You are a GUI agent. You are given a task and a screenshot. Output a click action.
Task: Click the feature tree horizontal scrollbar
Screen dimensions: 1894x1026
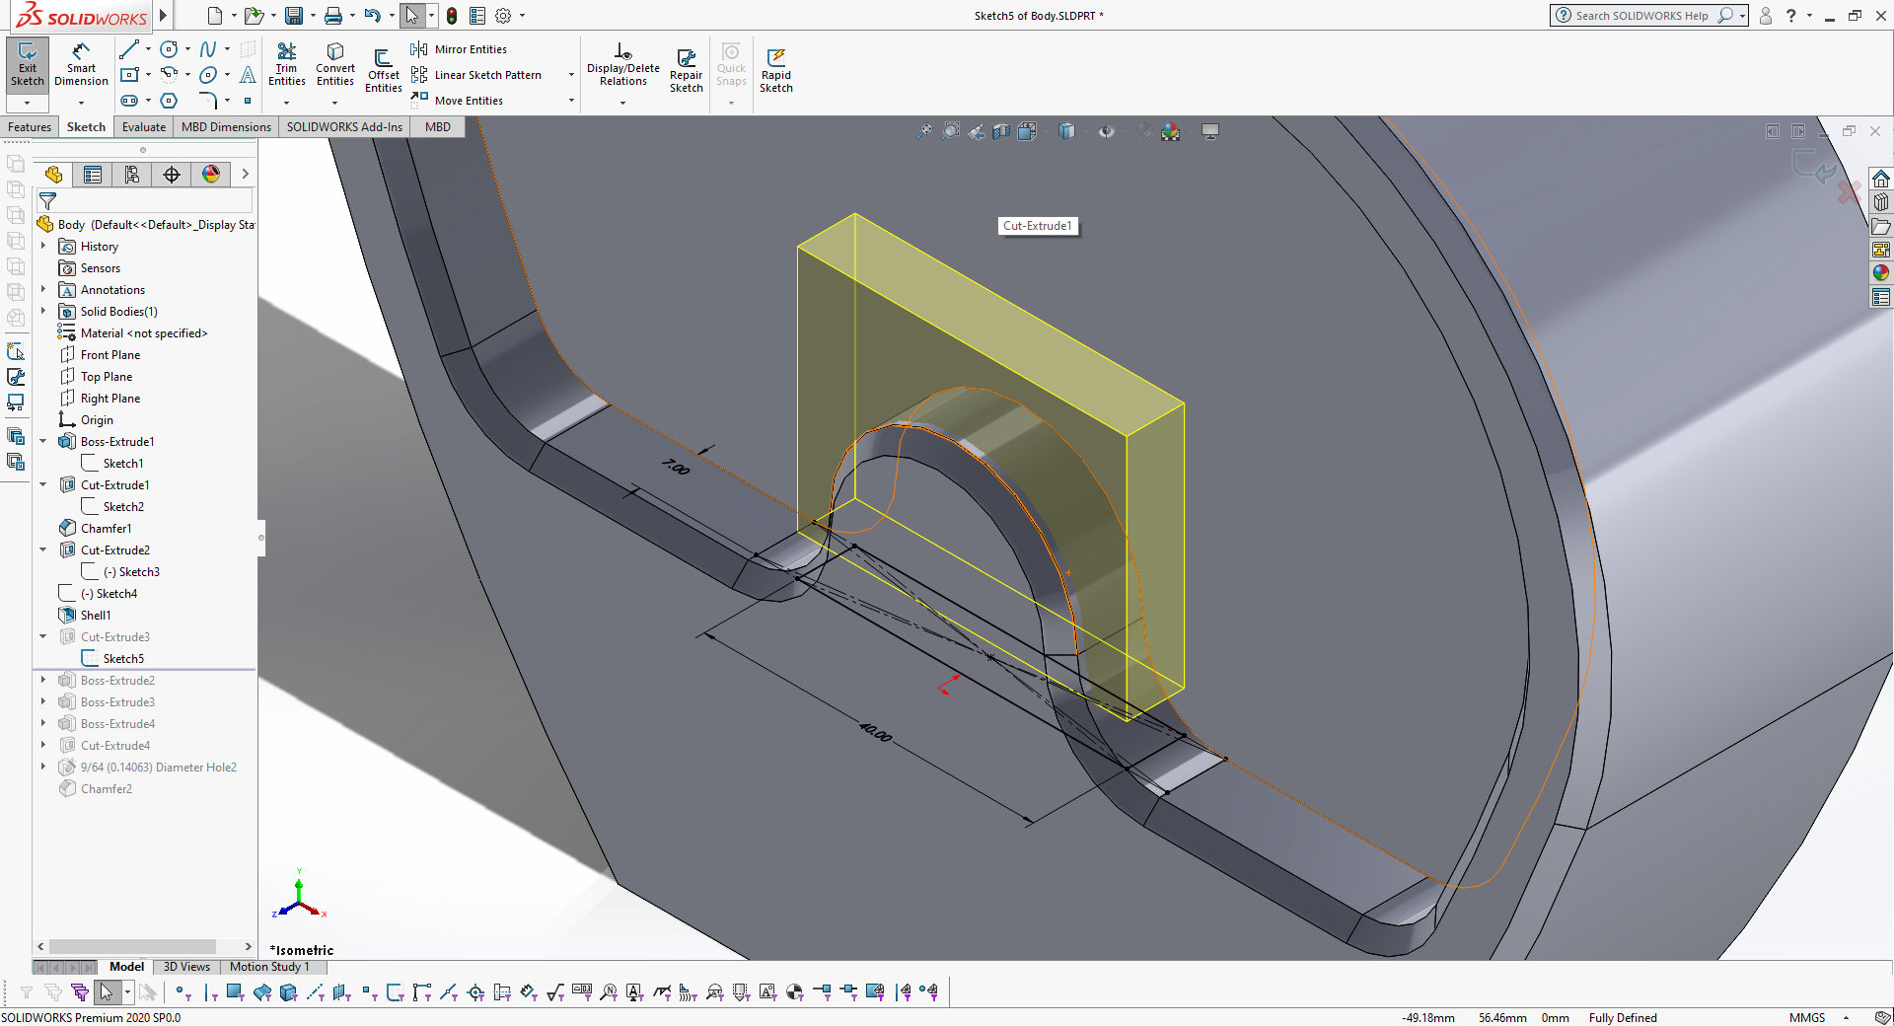point(133,947)
